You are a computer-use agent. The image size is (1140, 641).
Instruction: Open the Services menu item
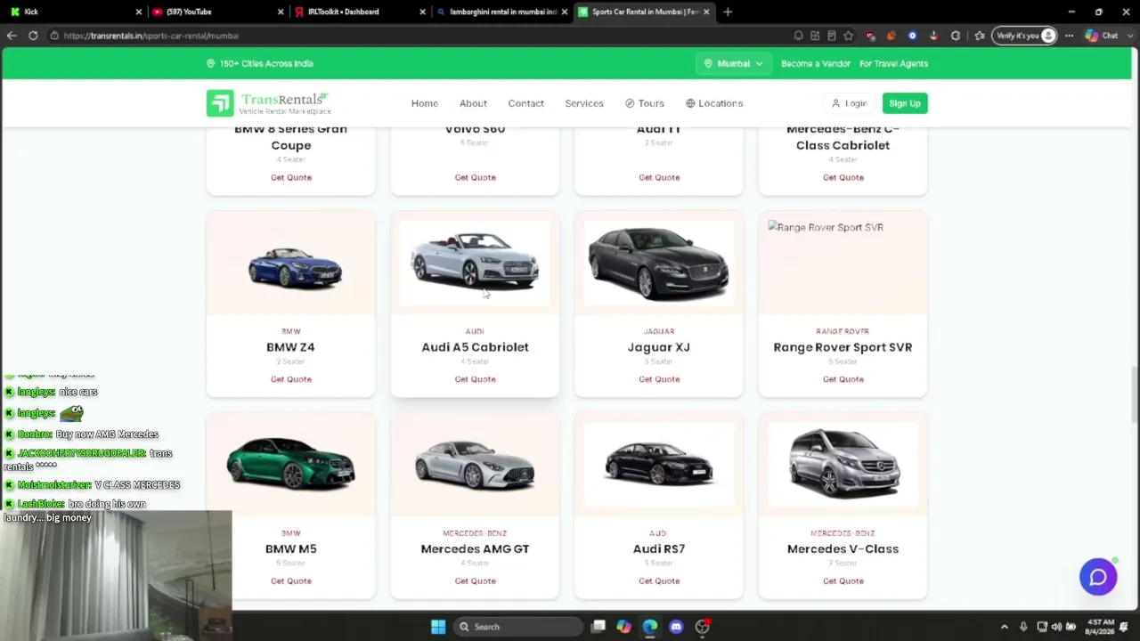pyautogui.click(x=584, y=103)
